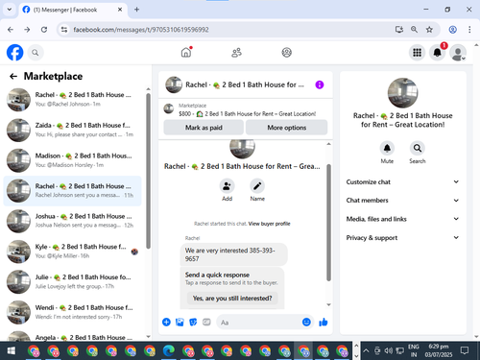This screenshot has height=360, width=480.
Task: Open Joshua conversation
Action: click(x=72, y=221)
